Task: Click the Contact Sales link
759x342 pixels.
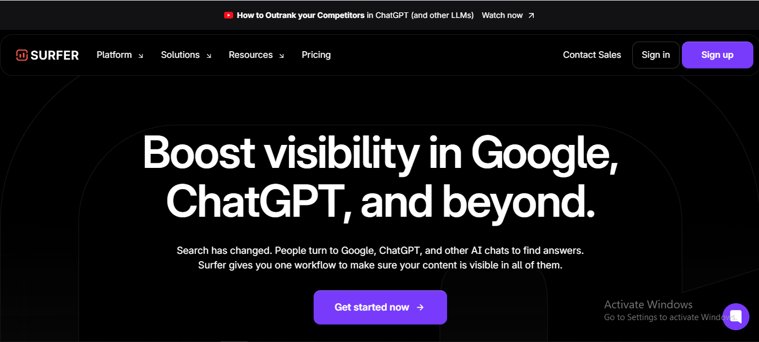Action: [592, 55]
